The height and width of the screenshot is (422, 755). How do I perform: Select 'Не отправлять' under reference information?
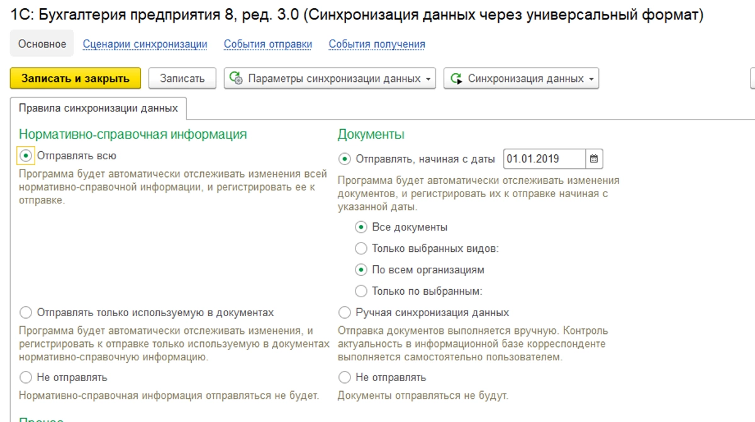click(26, 377)
